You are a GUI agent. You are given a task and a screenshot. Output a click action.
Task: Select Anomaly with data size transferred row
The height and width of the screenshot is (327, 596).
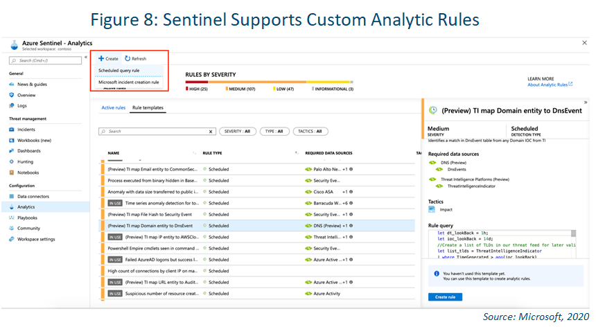click(257, 192)
